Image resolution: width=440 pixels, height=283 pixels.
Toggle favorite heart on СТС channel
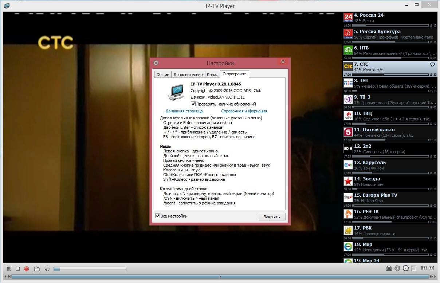[x=432, y=64]
